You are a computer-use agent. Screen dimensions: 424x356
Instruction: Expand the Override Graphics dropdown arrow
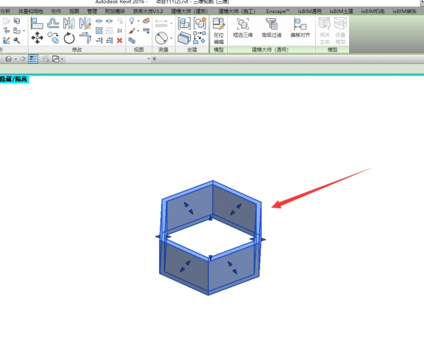[x=138, y=31]
